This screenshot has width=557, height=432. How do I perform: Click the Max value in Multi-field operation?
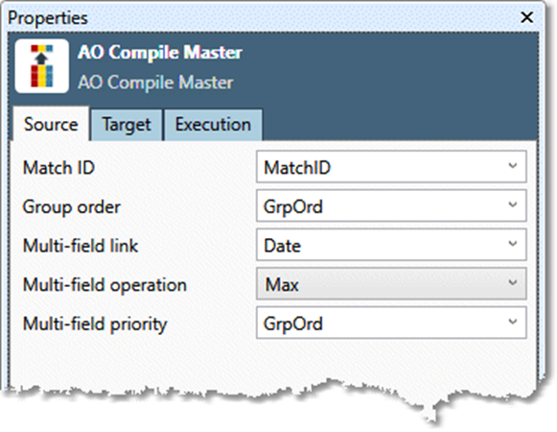coord(282,285)
